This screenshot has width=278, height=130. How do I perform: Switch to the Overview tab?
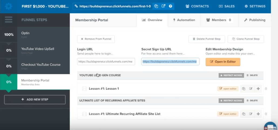click(x=152, y=20)
